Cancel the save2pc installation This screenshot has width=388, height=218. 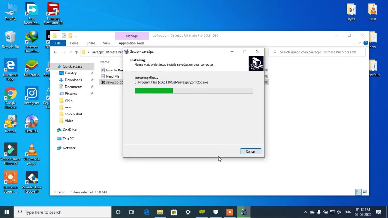click(x=251, y=151)
